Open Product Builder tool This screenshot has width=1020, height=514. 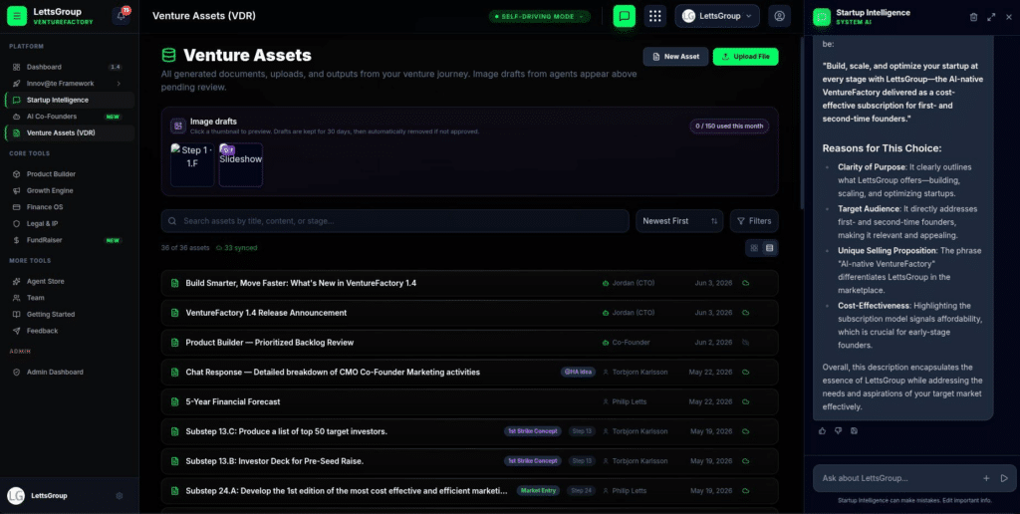[x=69, y=174]
